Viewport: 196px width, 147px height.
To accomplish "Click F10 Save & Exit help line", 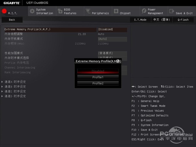I will click(x=144, y=130).
